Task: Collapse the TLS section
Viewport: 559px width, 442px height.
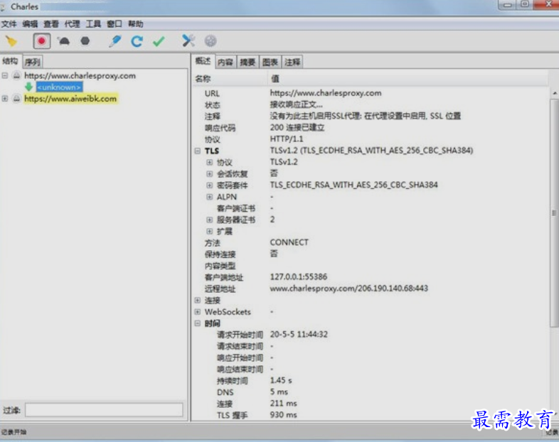Action: (197, 151)
